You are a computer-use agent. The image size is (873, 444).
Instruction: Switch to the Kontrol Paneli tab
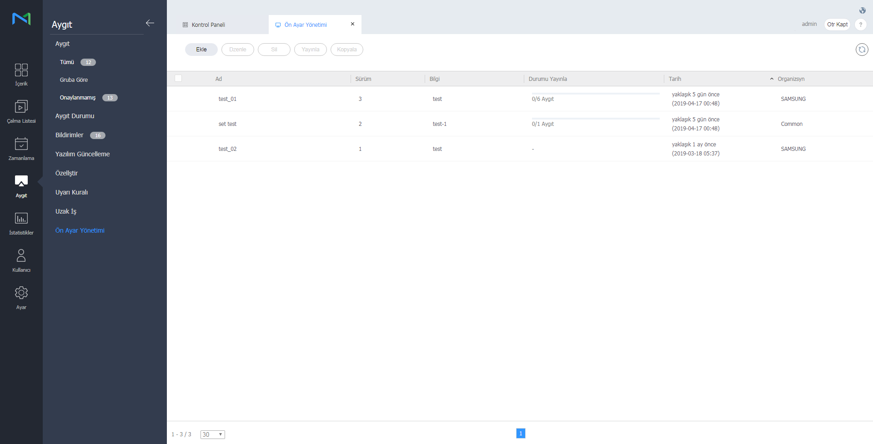(x=208, y=25)
